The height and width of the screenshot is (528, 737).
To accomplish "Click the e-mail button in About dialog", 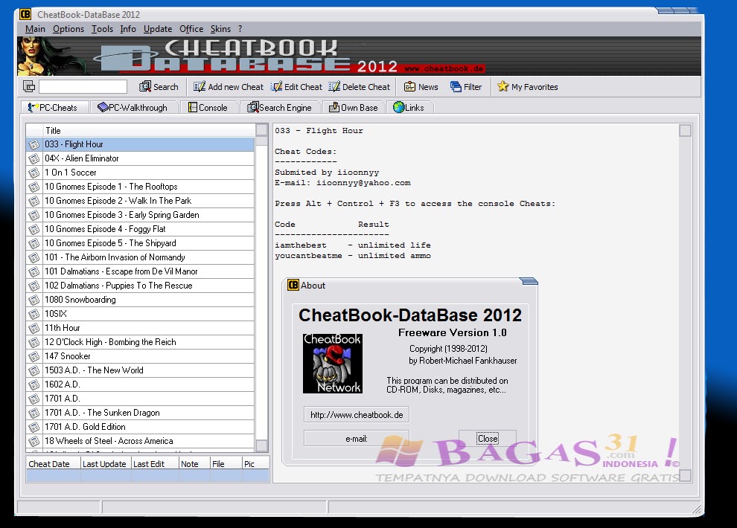I will click(357, 439).
